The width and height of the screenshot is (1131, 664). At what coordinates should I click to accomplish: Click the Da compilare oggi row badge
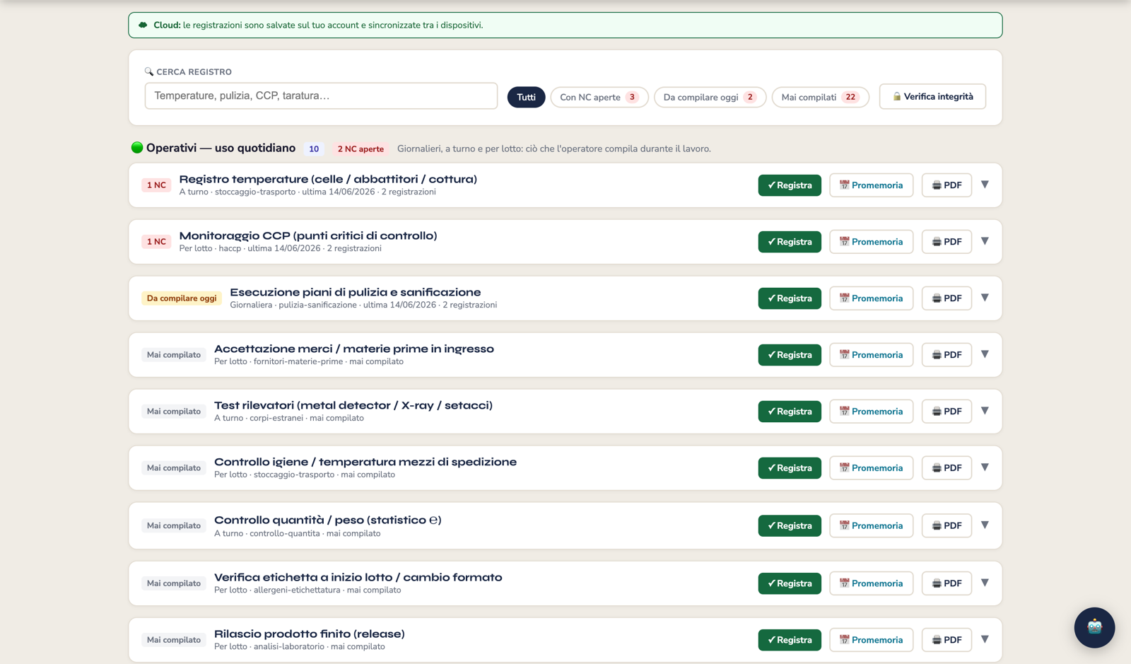[182, 298]
